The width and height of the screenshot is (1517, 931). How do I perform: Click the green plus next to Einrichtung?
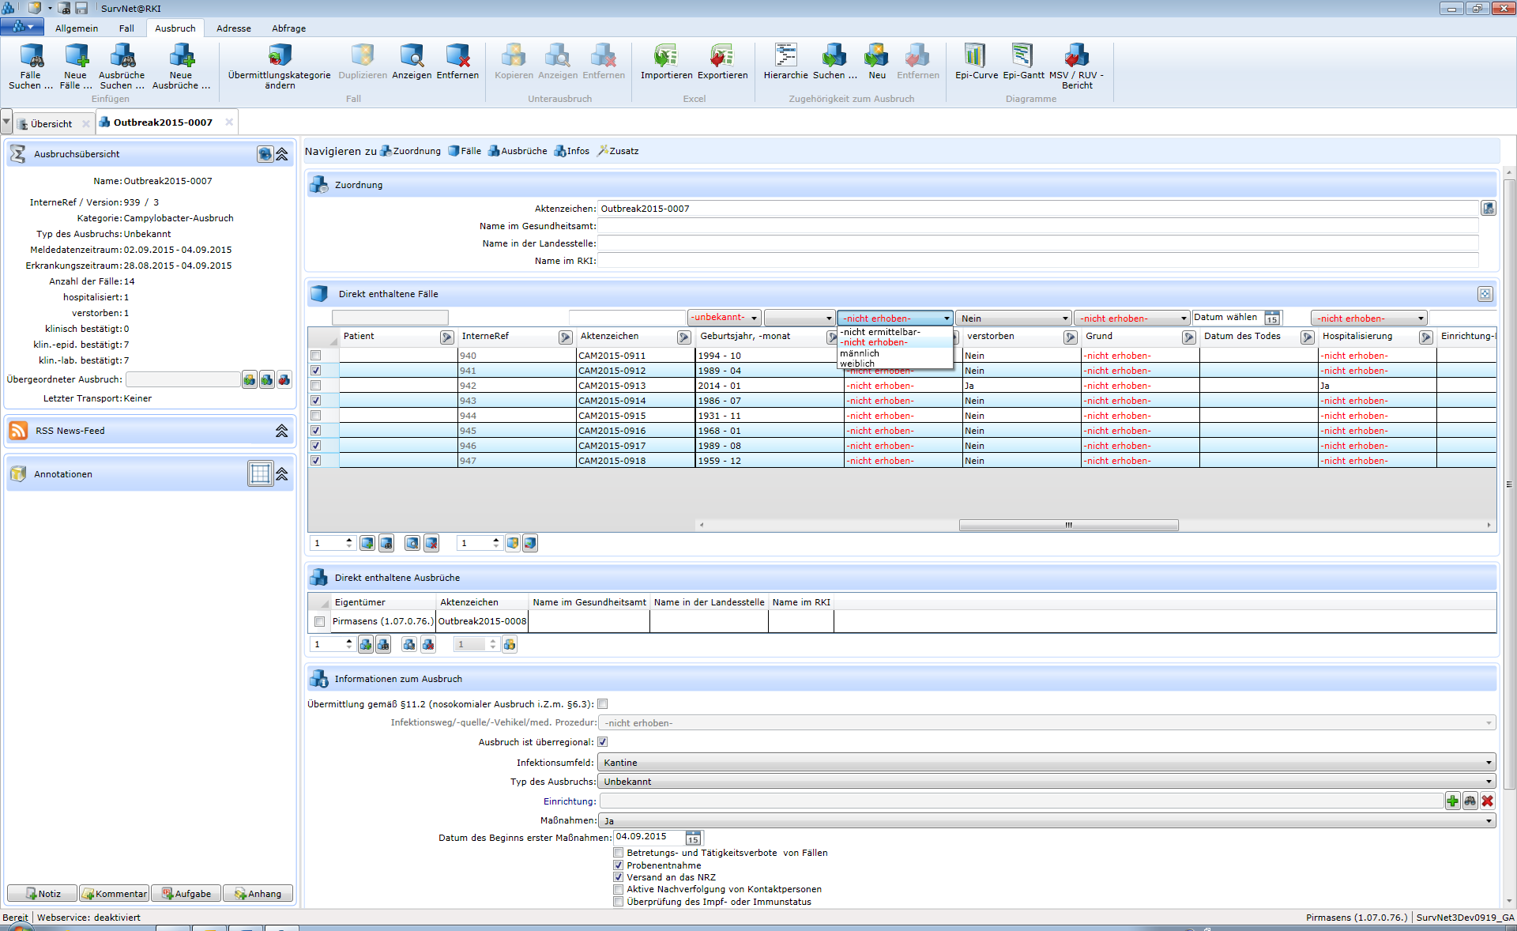1452,801
